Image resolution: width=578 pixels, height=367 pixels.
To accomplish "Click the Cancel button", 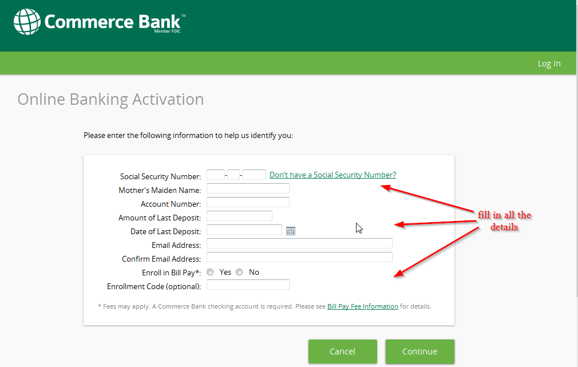I will click(342, 351).
